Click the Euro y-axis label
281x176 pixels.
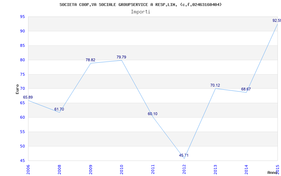pyautogui.click(x=17, y=89)
